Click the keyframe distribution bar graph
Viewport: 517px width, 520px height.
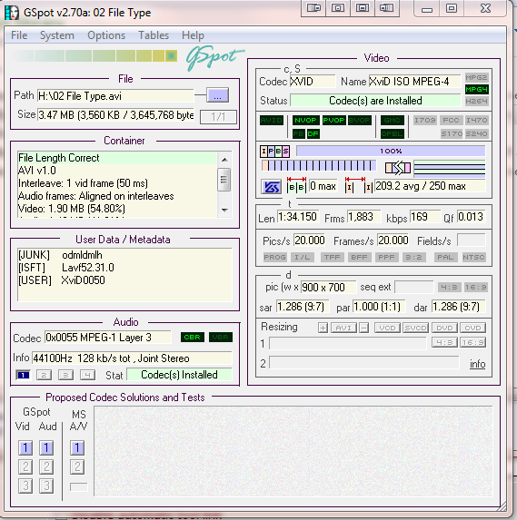tap(319, 166)
